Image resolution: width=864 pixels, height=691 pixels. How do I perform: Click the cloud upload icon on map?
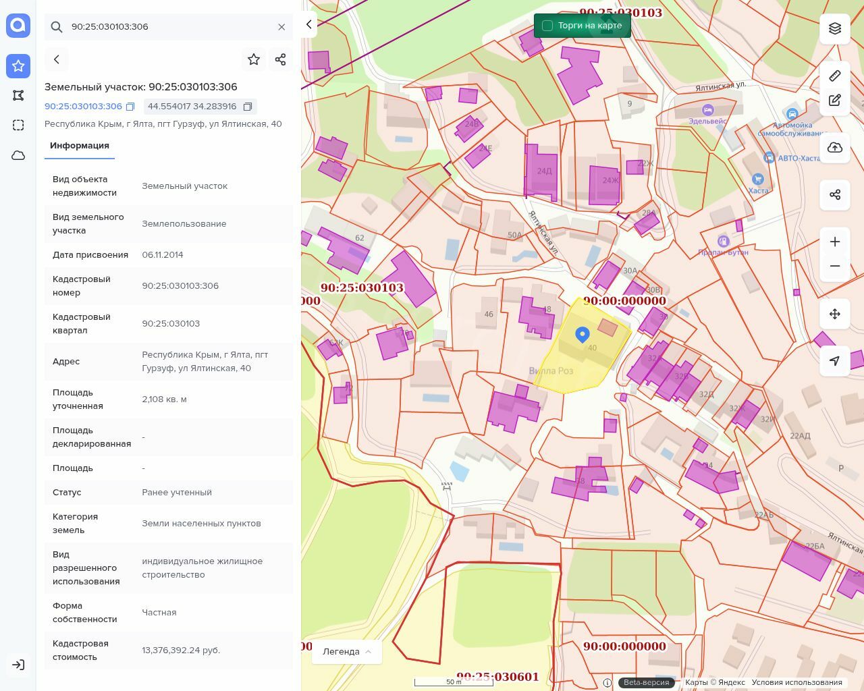[x=835, y=148]
